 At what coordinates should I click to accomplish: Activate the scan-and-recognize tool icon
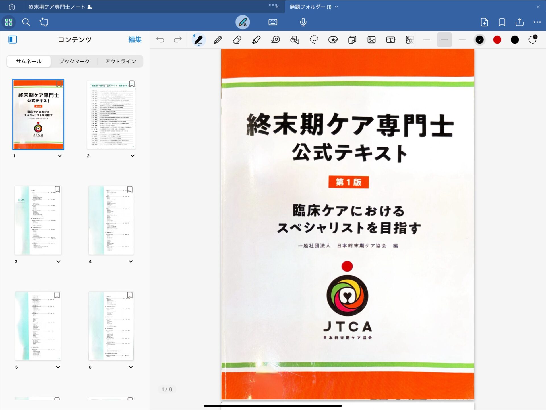click(44, 22)
